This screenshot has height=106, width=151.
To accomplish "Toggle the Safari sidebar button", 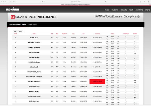I will [14, 2].
